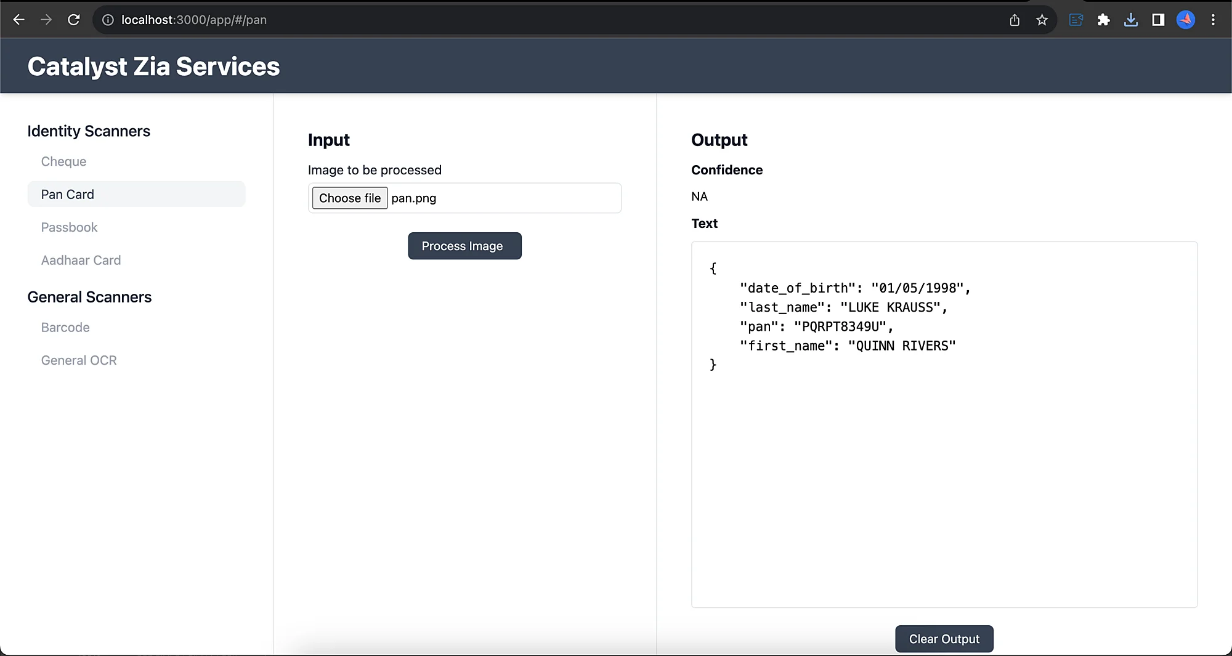Click the pan PQRPT8349U line
This screenshot has width=1232, height=656.
pyautogui.click(x=816, y=326)
